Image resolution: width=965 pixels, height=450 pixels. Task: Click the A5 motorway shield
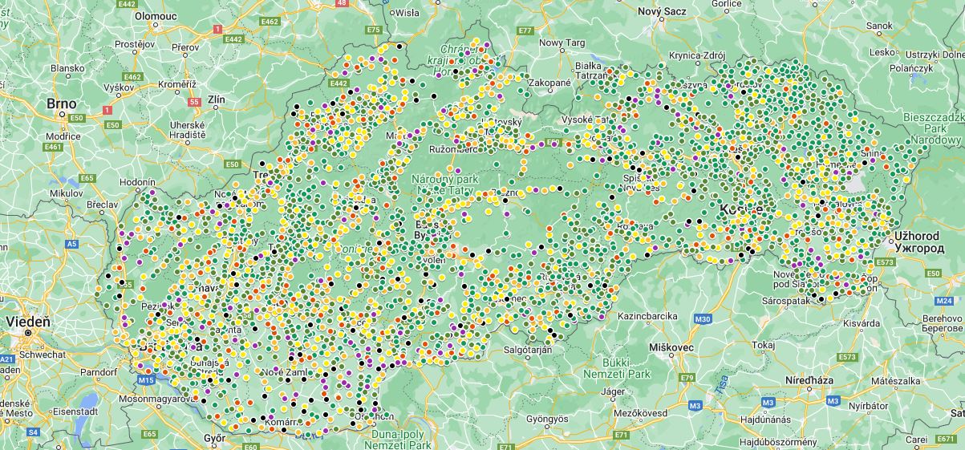pos(72,243)
